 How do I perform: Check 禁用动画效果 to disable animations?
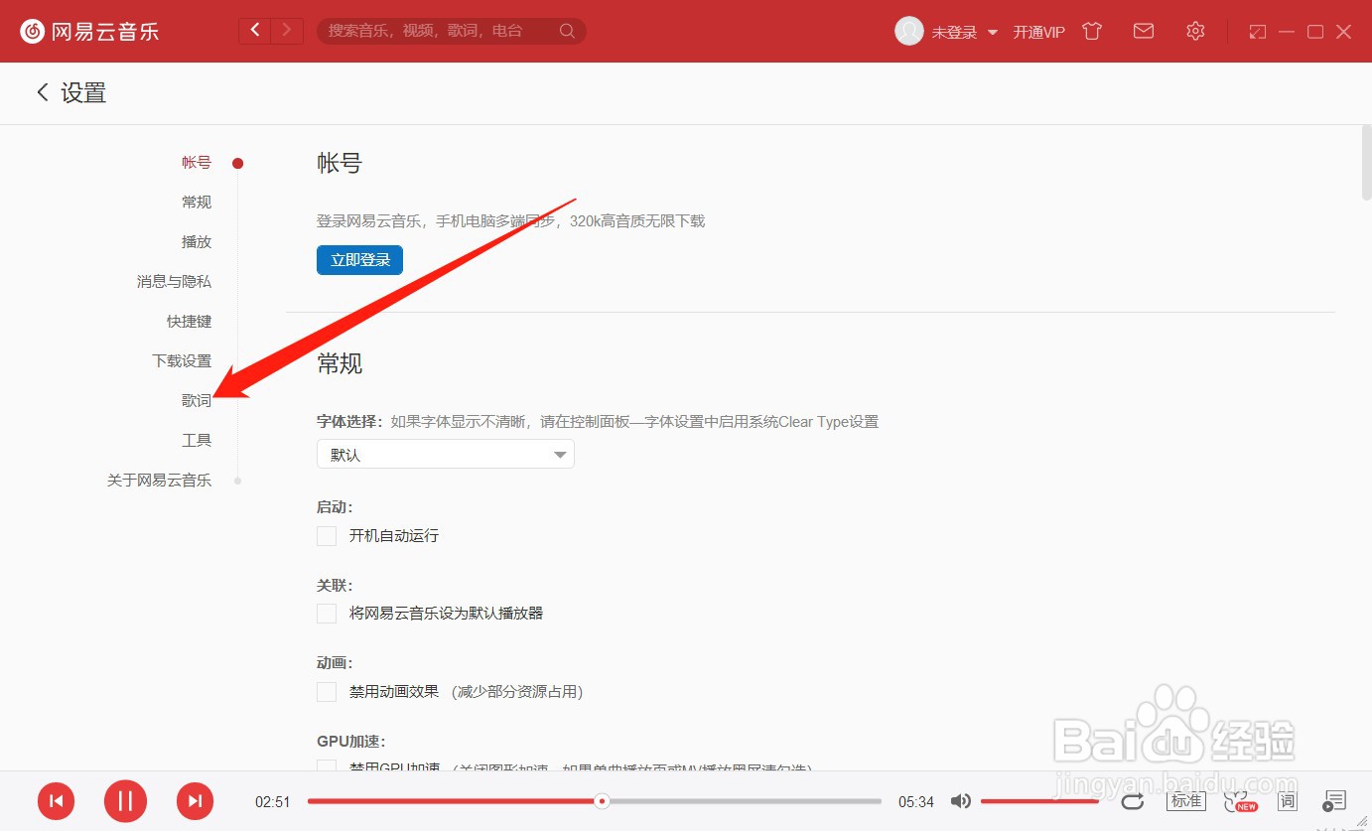click(327, 691)
